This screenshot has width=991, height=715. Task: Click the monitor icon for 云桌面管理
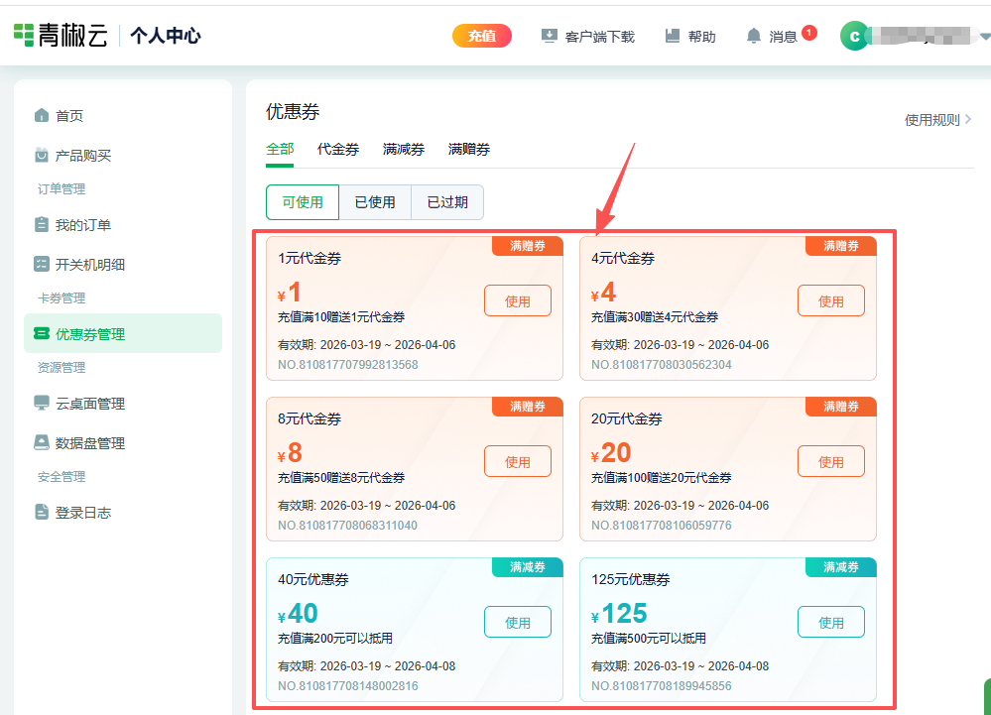[x=41, y=404]
